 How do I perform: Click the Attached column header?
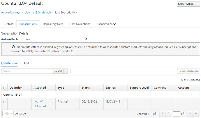coord(43,88)
